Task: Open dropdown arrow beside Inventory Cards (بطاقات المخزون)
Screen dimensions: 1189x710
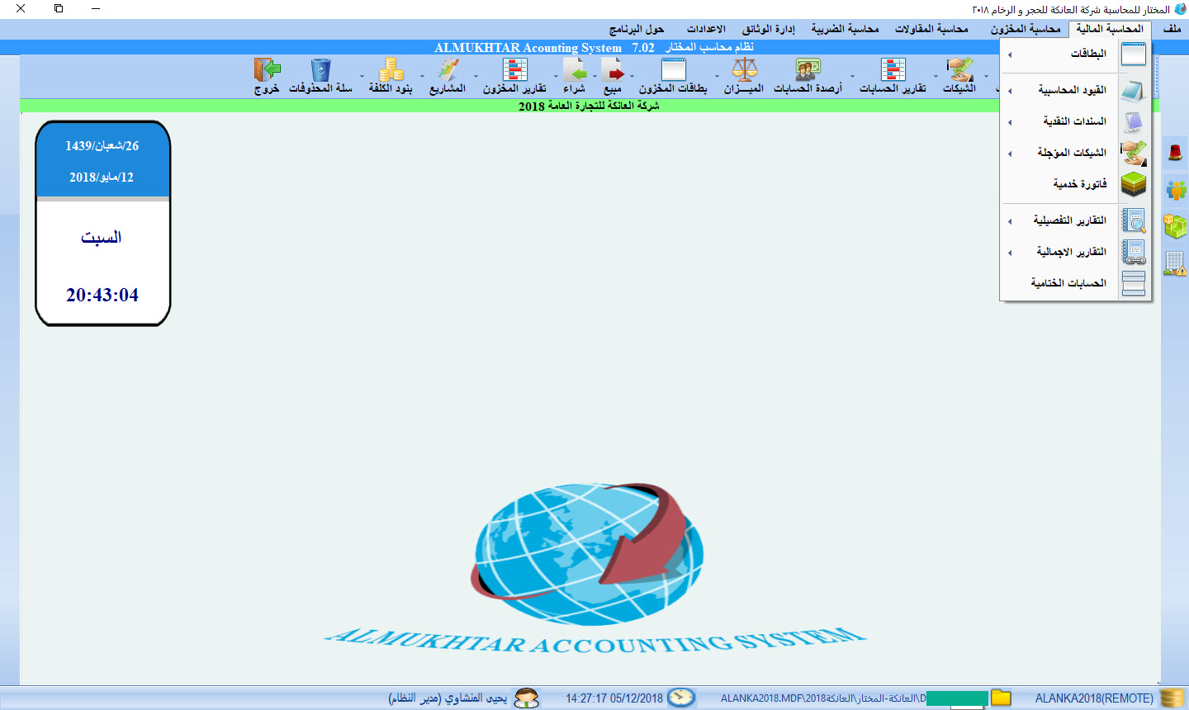Action: click(x=717, y=76)
